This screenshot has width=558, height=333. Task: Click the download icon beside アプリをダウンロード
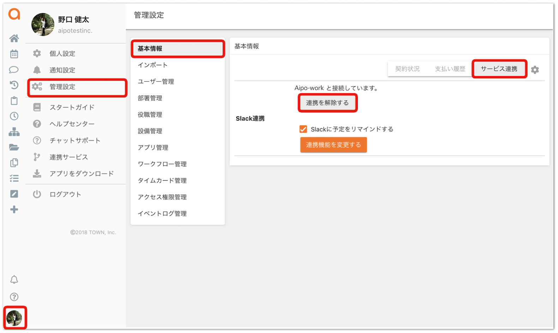click(37, 174)
